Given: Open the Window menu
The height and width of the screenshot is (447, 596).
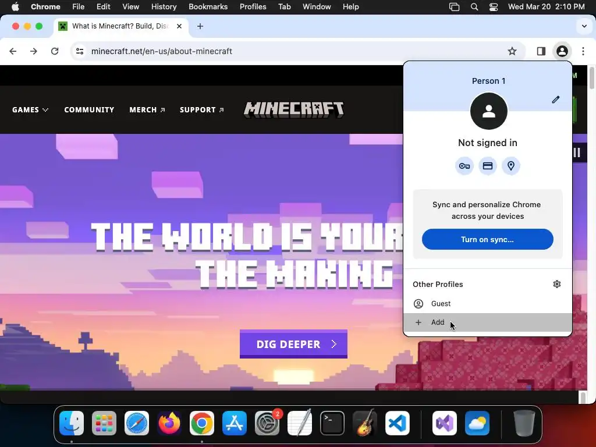Looking at the screenshot, I should [x=317, y=7].
